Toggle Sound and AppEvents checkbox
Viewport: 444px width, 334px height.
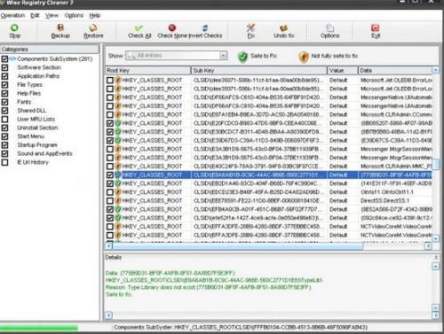click(x=4, y=153)
